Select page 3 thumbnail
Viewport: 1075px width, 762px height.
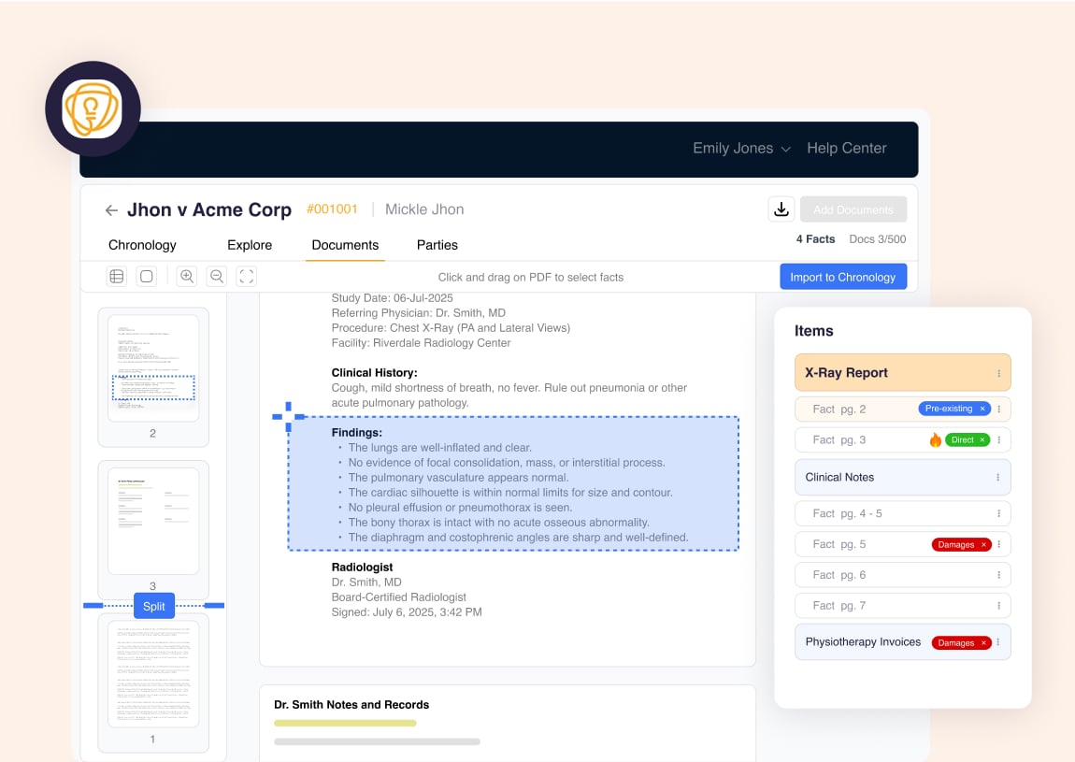pos(153,521)
